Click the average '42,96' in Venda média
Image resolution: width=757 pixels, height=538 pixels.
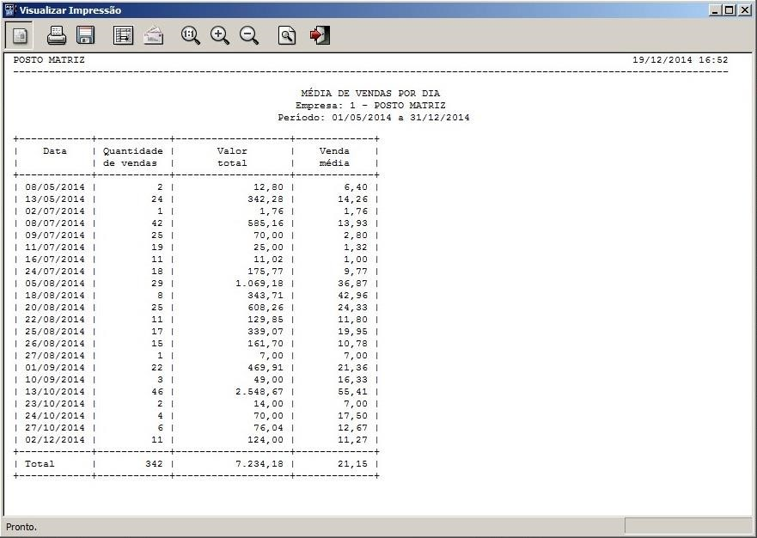(352, 295)
